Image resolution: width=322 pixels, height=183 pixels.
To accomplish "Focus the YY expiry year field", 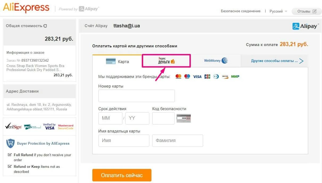I will [x=137, y=118].
